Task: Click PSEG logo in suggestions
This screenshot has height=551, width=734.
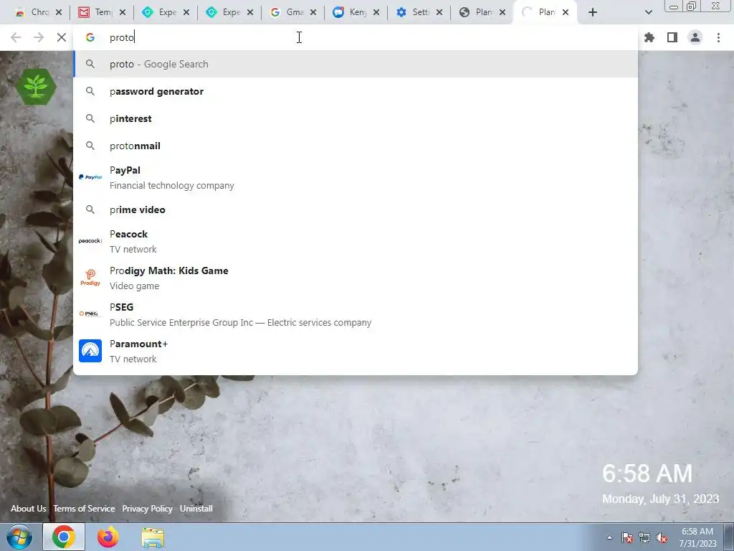Action: (x=90, y=314)
